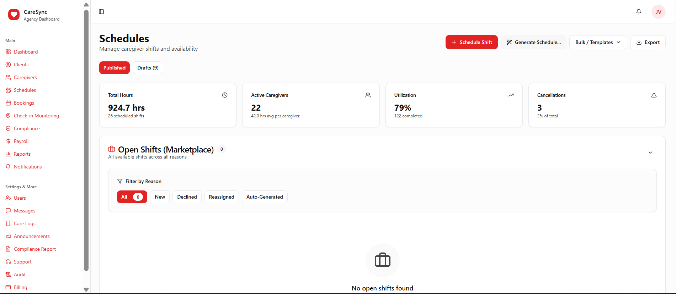Click the Cancellations warning triangle icon
676x294 pixels.
tap(654, 95)
